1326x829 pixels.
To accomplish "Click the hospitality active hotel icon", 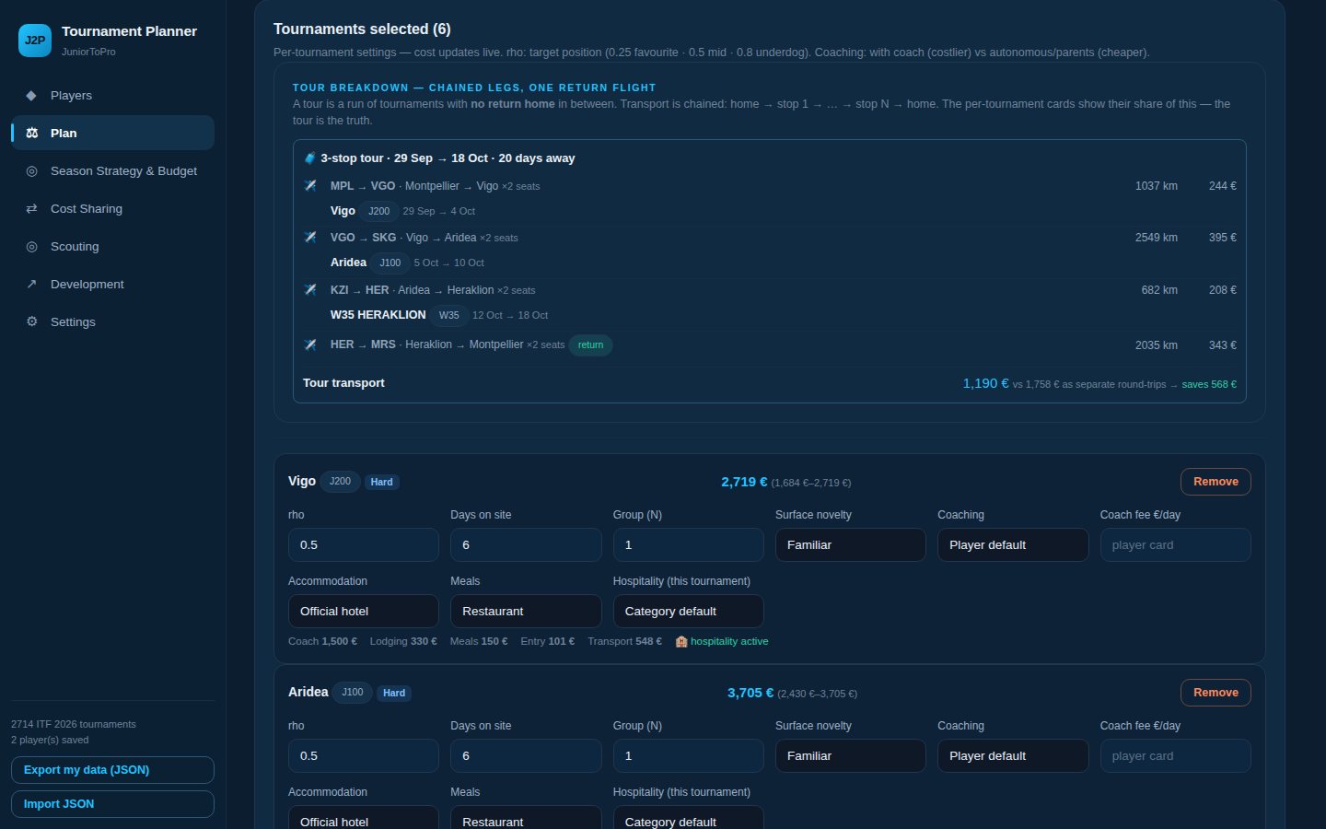I will [681, 641].
